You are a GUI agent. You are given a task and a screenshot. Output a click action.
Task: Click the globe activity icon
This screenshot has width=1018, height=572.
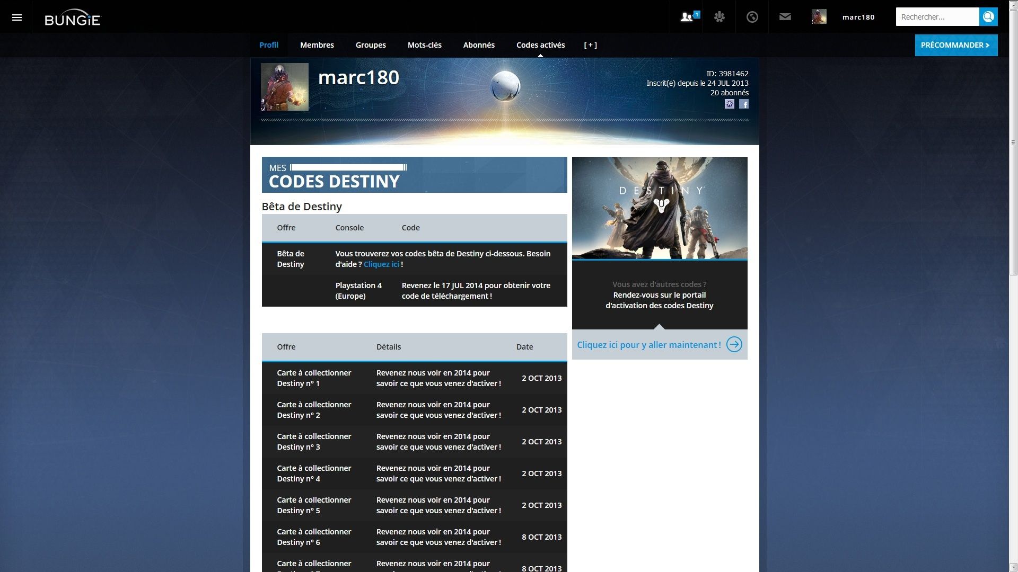pyautogui.click(x=752, y=17)
